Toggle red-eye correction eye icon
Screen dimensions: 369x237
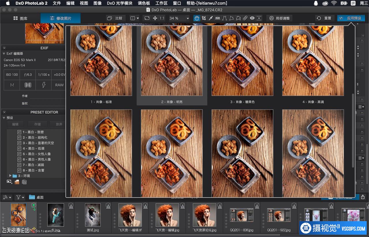pos(252,18)
